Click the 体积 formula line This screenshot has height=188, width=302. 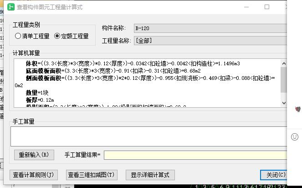coord(133,63)
